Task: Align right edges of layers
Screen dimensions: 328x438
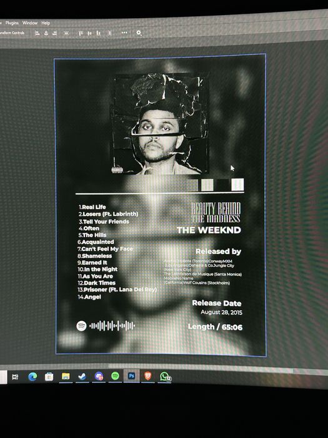Action: tap(55, 33)
